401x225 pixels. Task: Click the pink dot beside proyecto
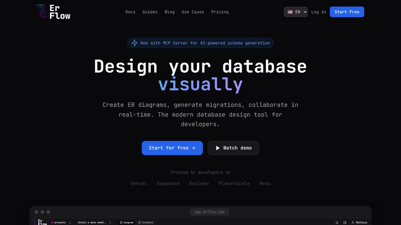52,222
